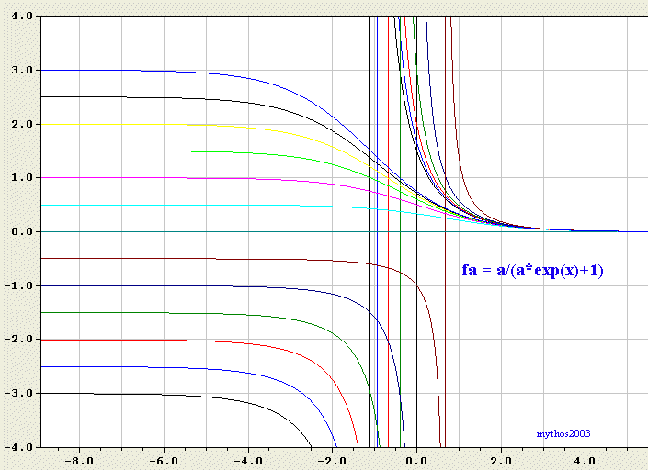This screenshot has width=648, height=470.
Task: Click the y-axis label -4.0
Action: point(18,447)
